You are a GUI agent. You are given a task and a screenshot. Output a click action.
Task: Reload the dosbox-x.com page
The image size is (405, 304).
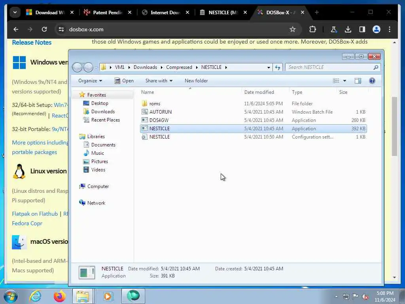(x=44, y=29)
